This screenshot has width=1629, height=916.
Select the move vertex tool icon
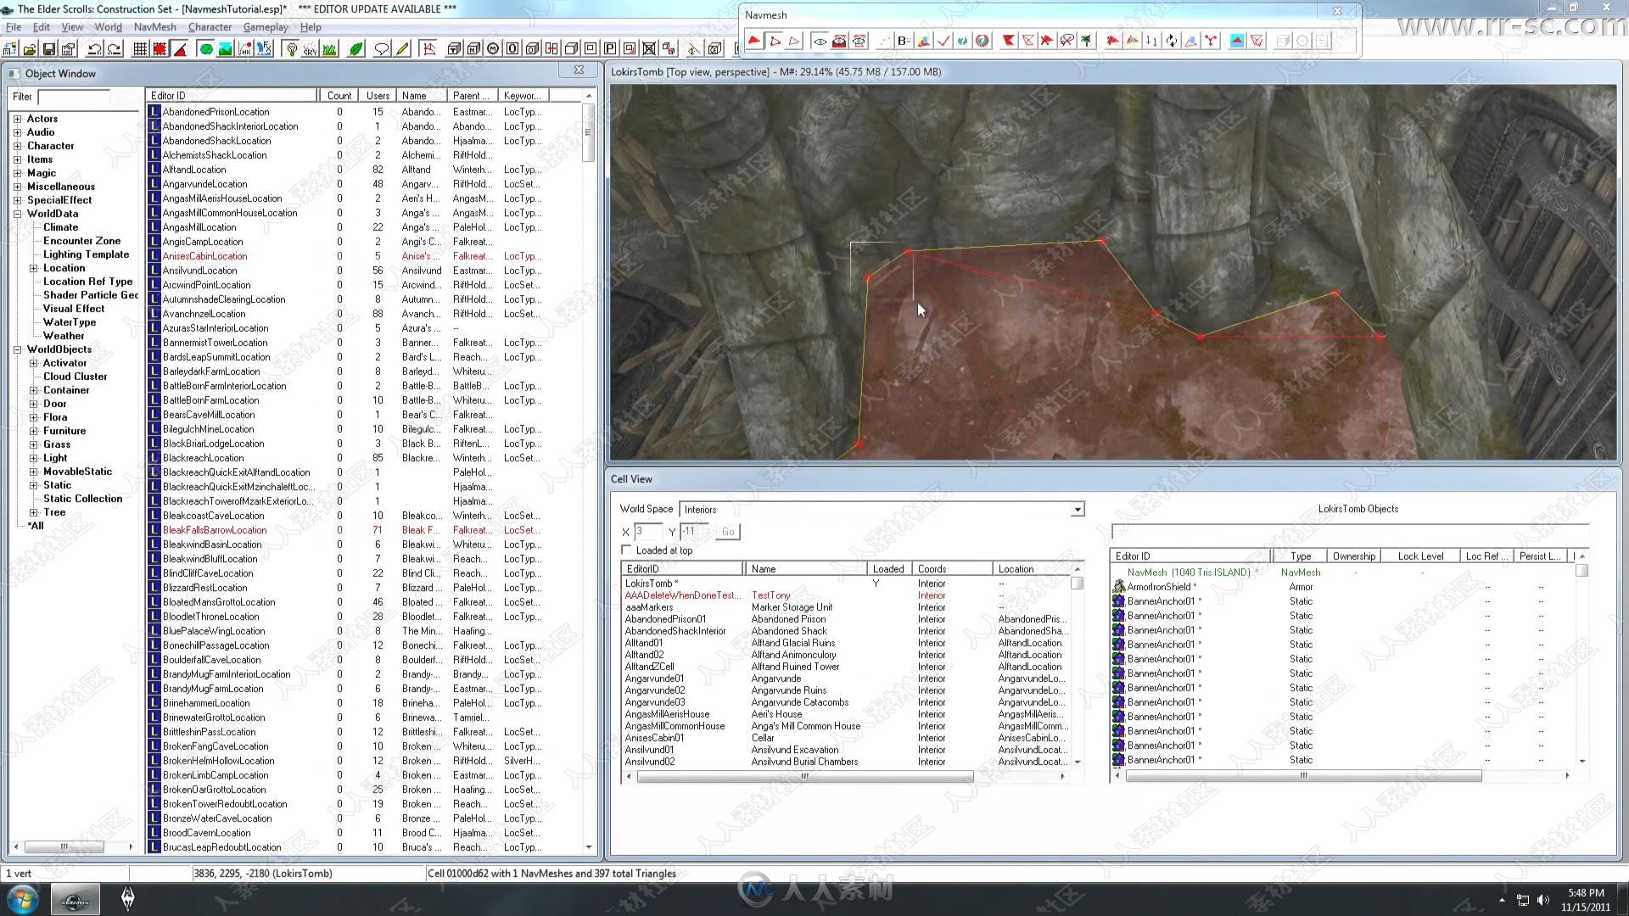coord(775,40)
